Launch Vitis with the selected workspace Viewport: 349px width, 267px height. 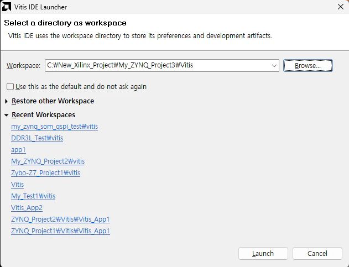coord(263,253)
